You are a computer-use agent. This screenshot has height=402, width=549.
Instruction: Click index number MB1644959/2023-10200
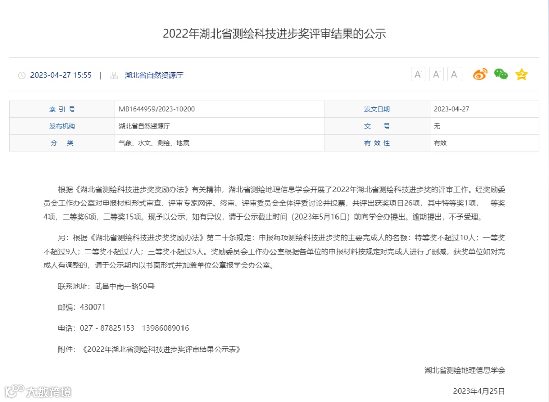(157, 109)
